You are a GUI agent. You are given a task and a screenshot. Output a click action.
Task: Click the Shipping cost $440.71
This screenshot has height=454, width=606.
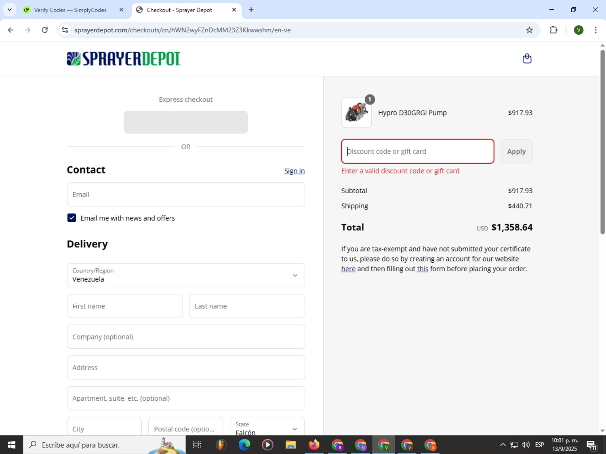[520, 206]
